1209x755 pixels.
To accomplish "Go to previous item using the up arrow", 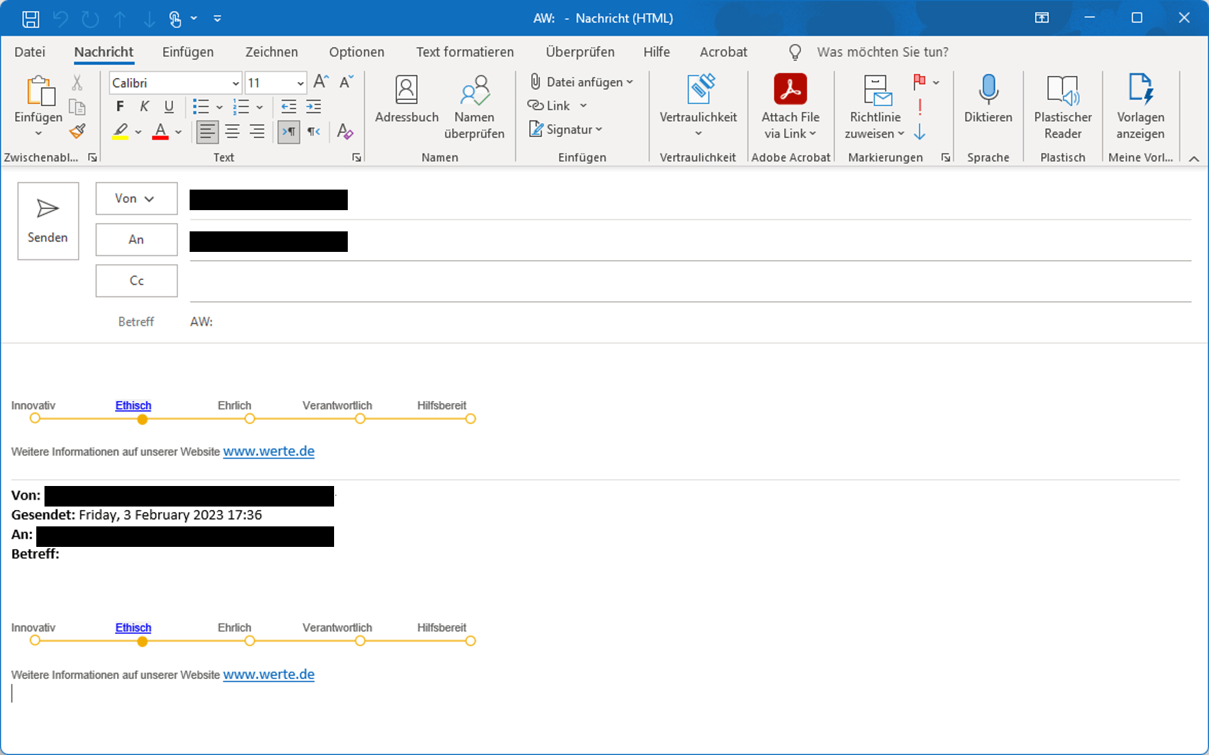I will tap(120, 18).
